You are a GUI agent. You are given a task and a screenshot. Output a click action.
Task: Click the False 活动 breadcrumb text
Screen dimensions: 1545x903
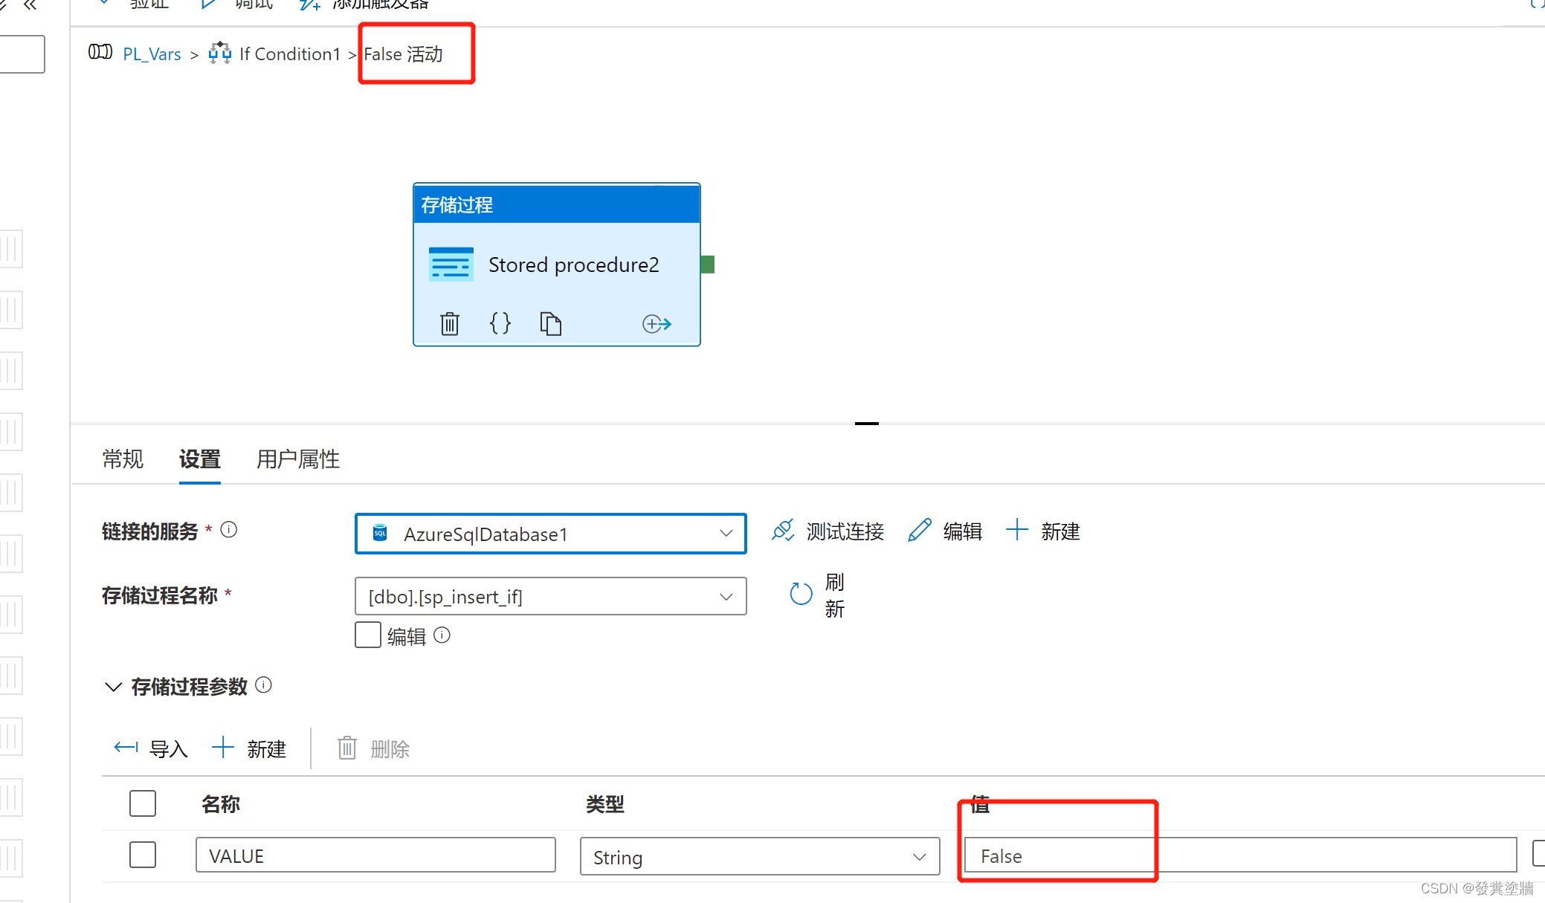pyautogui.click(x=403, y=54)
